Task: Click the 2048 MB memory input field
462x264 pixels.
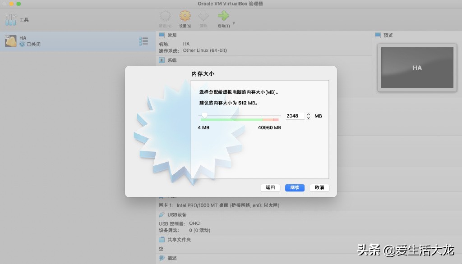Action: click(x=296, y=116)
